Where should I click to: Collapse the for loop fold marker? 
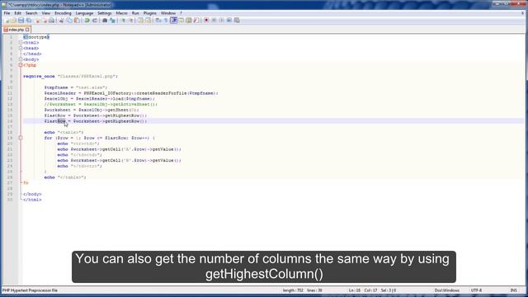pos(21,138)
